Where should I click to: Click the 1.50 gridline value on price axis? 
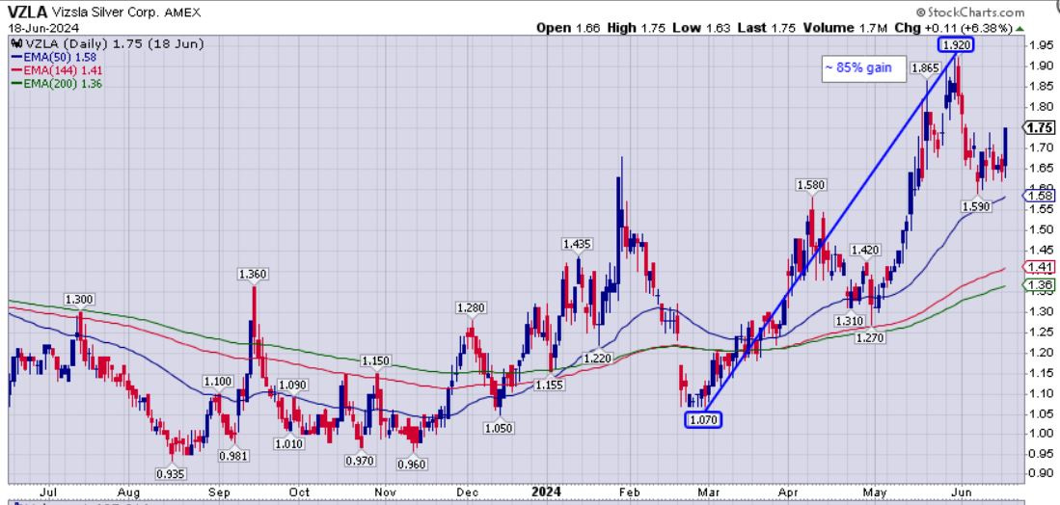pos(1041,229)
